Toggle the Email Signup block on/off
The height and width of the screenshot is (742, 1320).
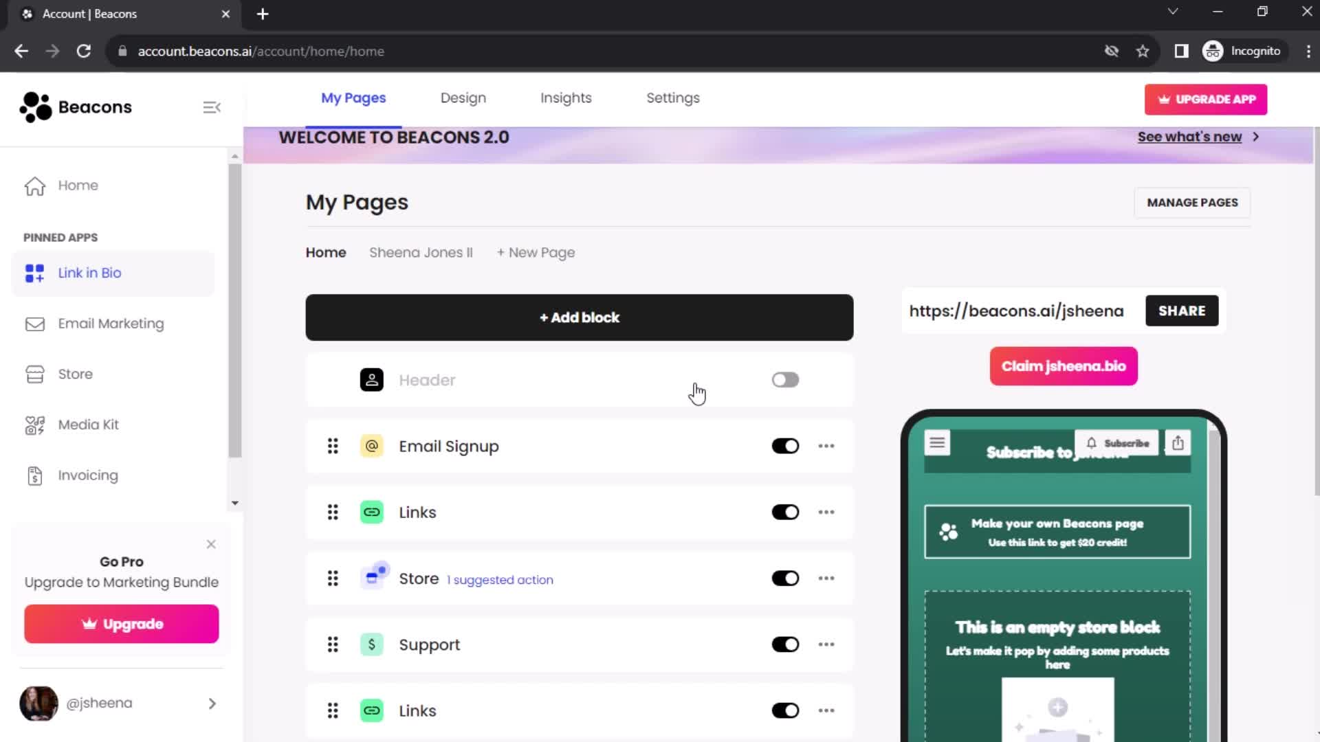(x=785, y=446)
